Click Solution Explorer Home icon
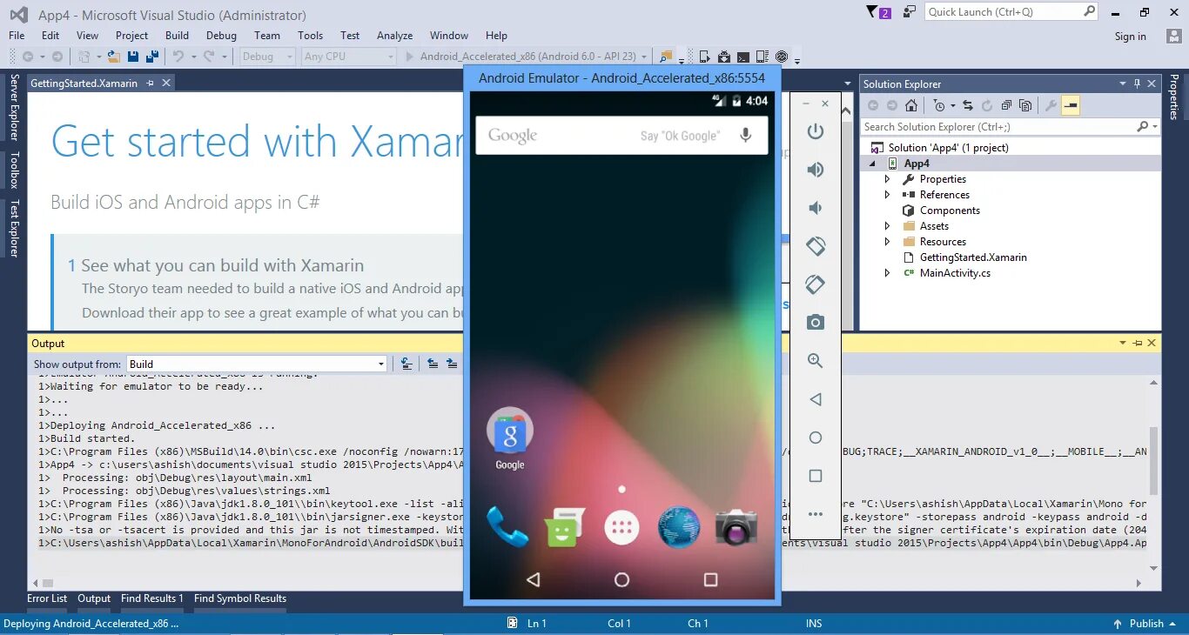The height and width of the screenshot is (635, 1189). [911, 105]
